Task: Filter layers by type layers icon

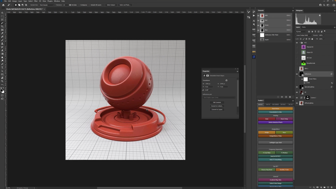Action: (315, 31)
